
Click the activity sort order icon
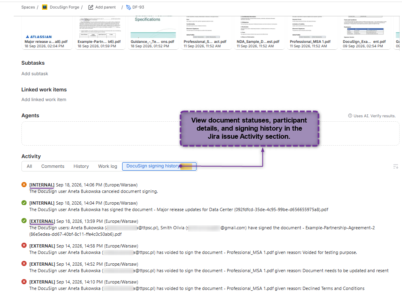(x=396, y=167)
